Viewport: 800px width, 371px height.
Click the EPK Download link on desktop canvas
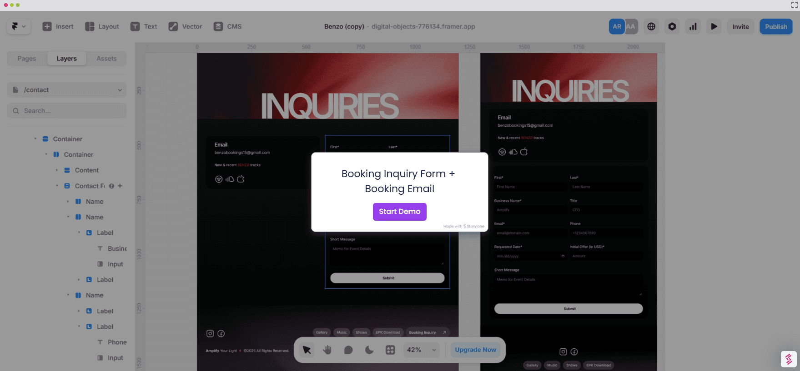(388, 332)
